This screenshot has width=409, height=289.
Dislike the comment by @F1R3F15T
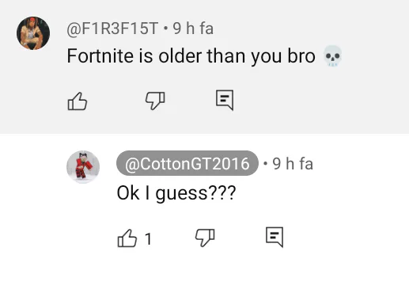(155, 101)
